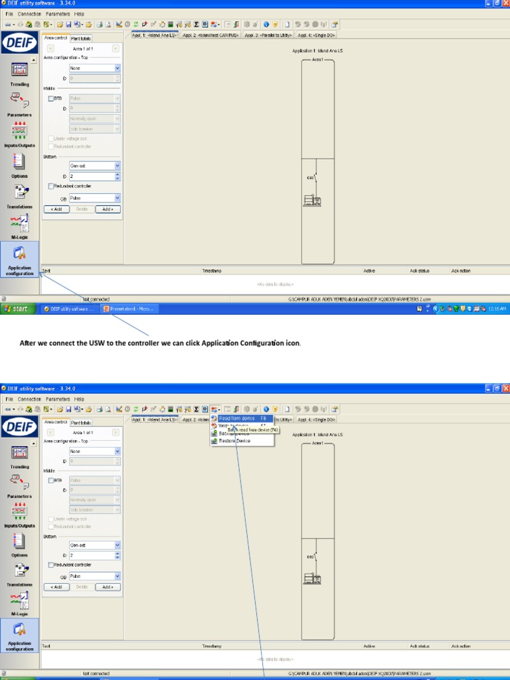510x680 pixels.
Task: Click batch read/write device icon in upper toolbar
Action: click(x=215, y=25)
